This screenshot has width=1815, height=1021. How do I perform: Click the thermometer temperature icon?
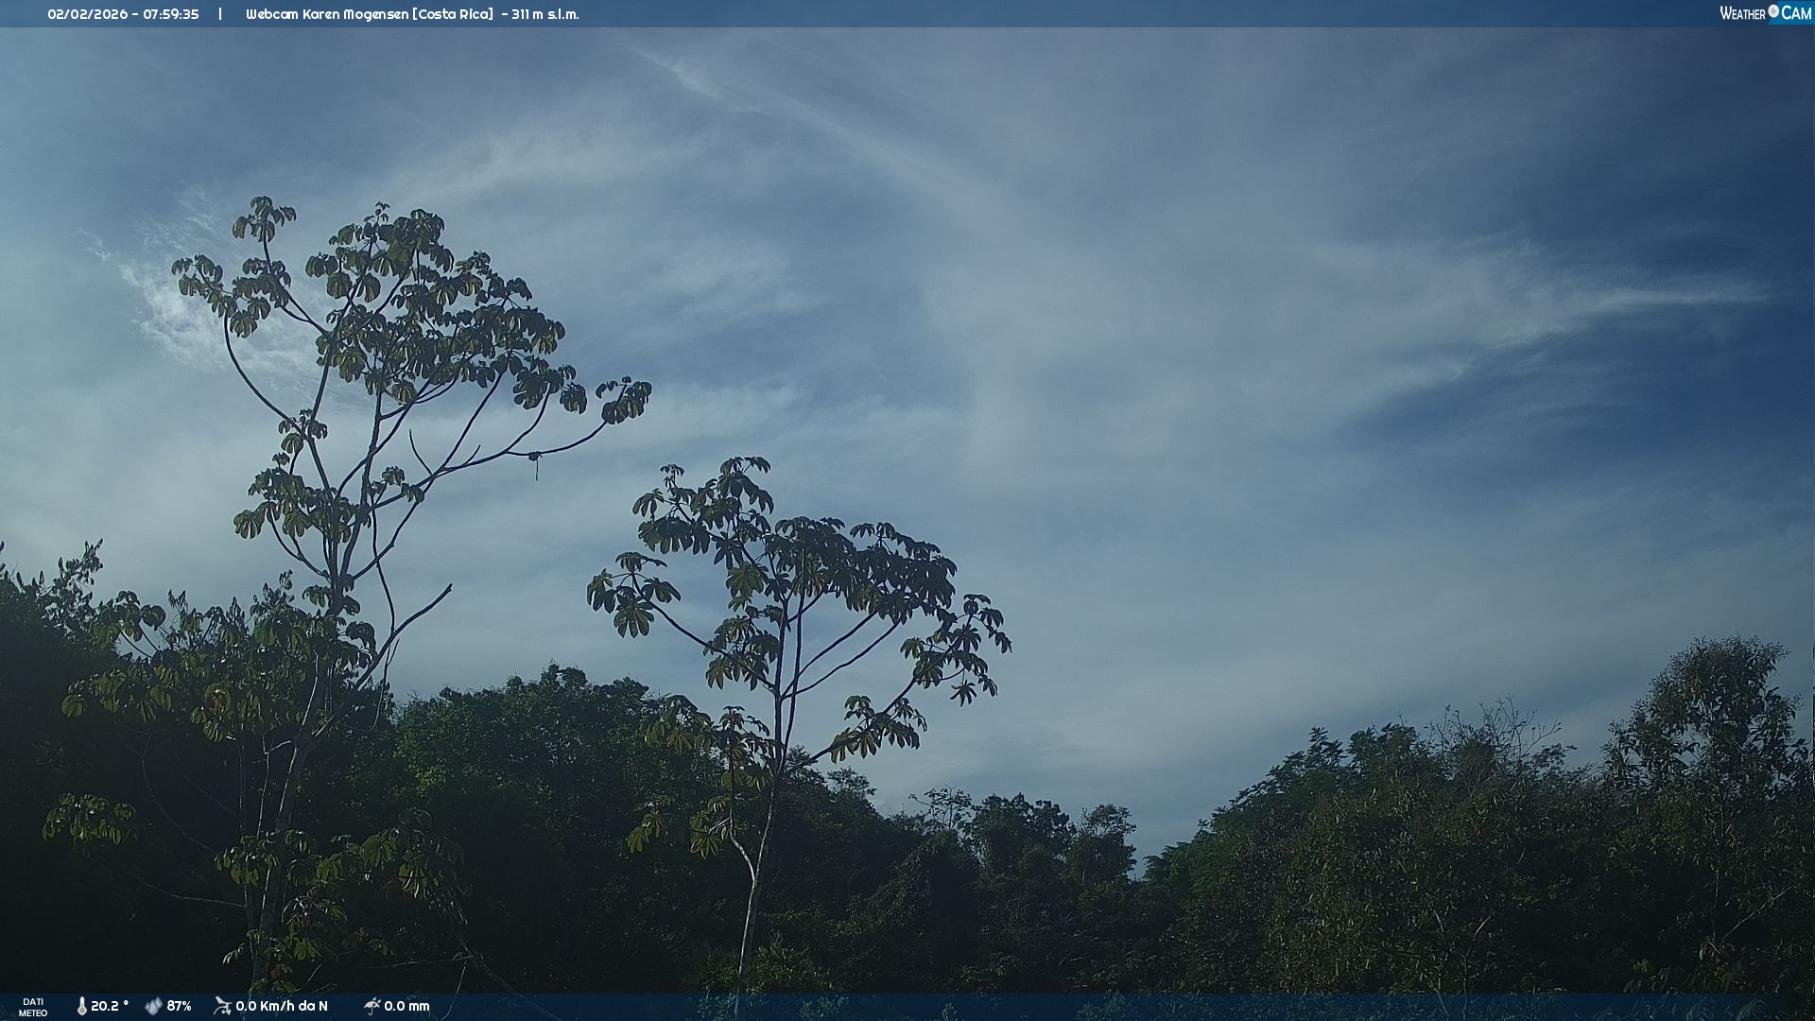(x=81, y=1006)
